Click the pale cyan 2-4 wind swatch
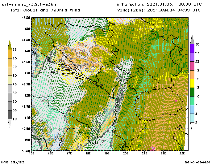216x164 pixels. coord(192,118)
